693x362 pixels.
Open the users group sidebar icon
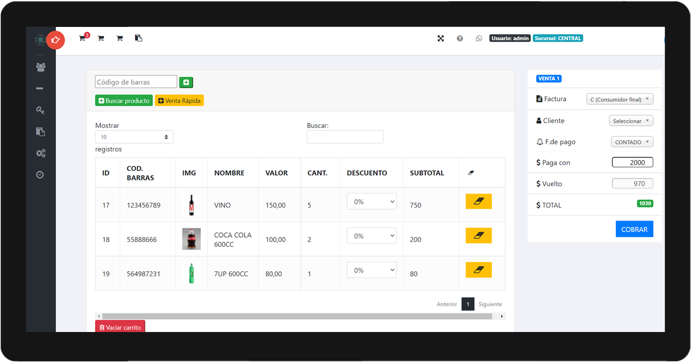click(x=40, y=67)
